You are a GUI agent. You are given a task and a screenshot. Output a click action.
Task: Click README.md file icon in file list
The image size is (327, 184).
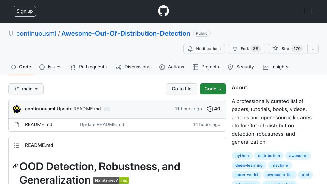point(17,125)
